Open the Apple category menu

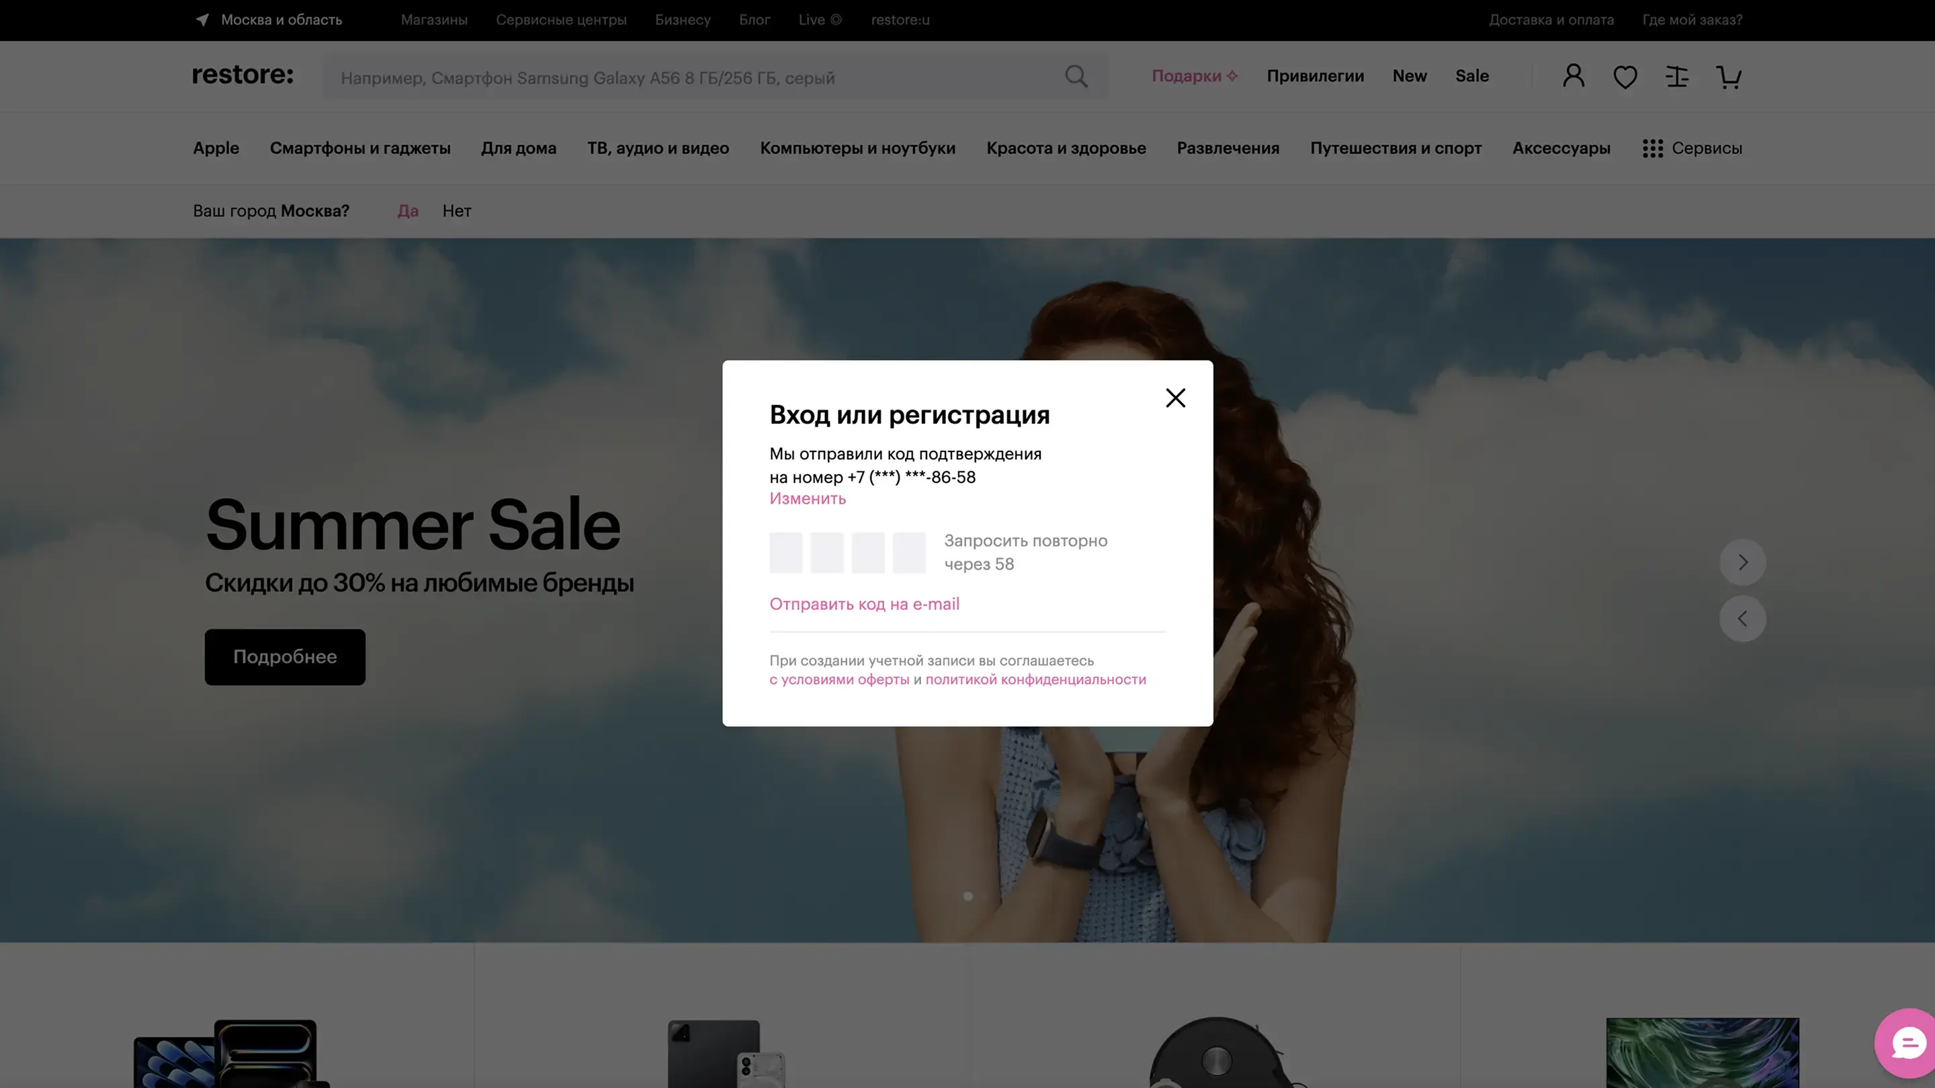[216, 148]
